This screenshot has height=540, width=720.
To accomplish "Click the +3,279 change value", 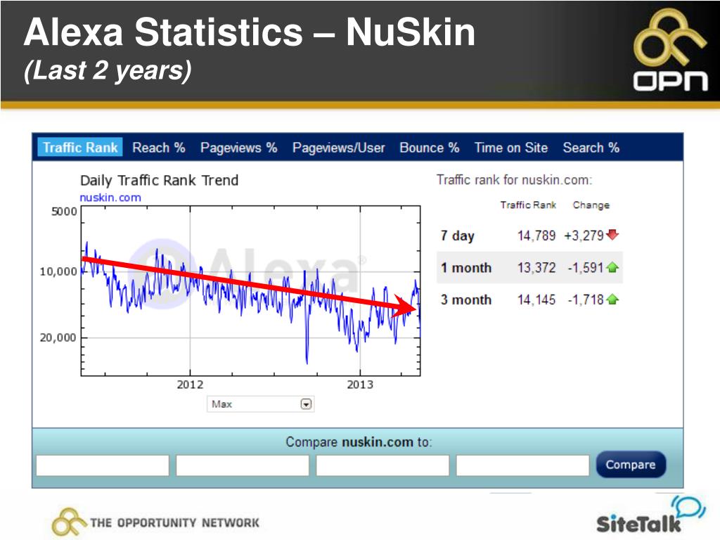I will pos(584,236).
